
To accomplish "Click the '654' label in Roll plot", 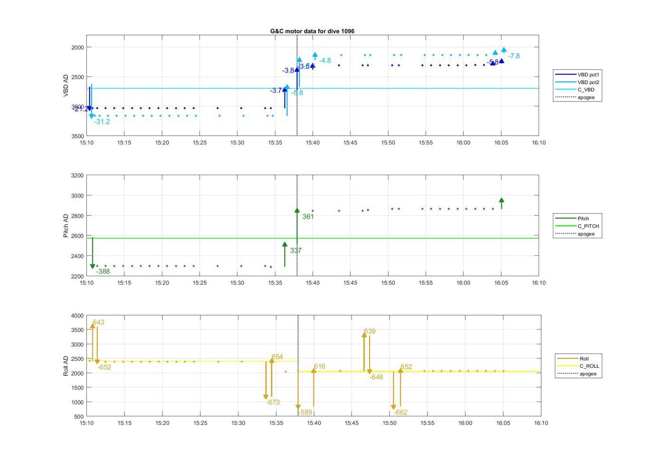I will tap(277, 357).
